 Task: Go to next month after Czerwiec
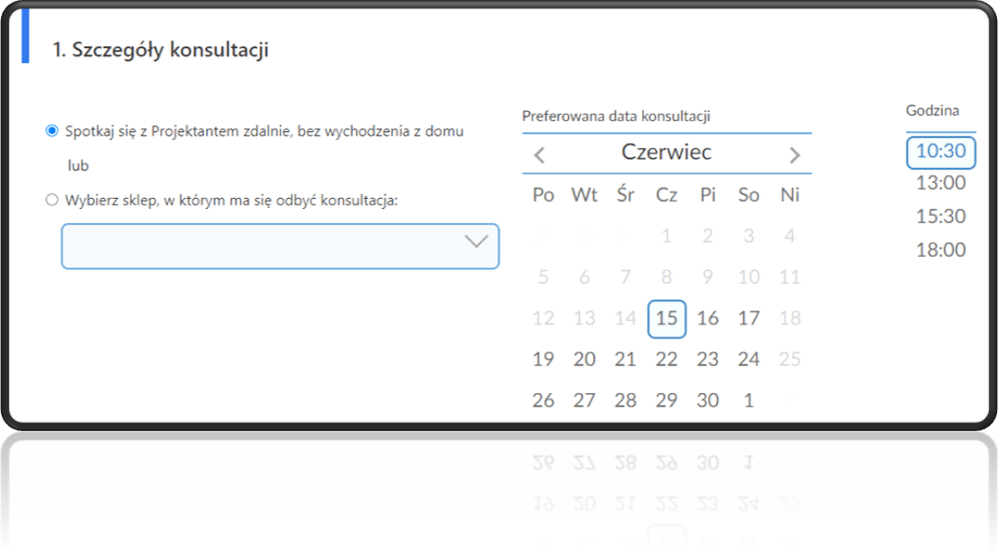point(795,155)
